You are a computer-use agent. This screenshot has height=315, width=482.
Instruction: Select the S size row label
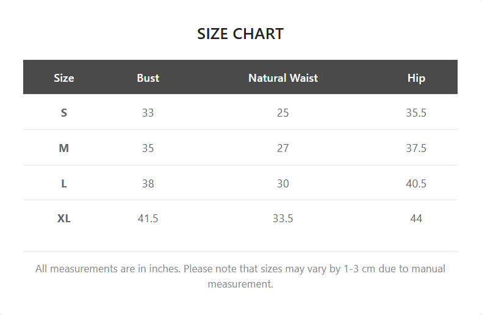(64, 113)
